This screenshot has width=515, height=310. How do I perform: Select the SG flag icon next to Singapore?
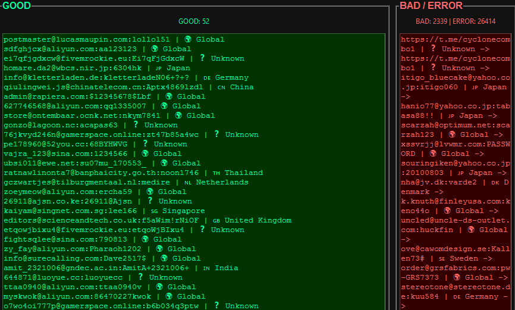tap(154, 211)
